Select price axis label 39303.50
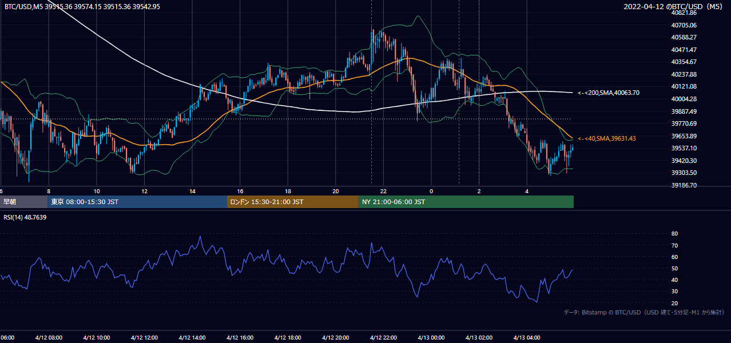This screenshot has height=343, width=731. pos(684,173)
